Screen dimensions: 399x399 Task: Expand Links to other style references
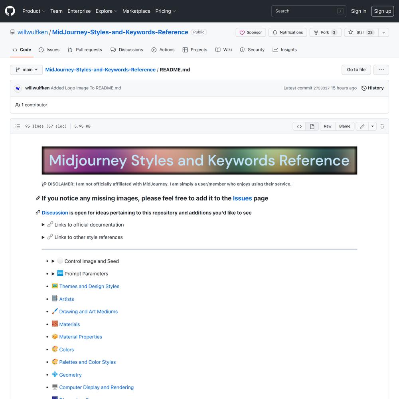point(82,237)
